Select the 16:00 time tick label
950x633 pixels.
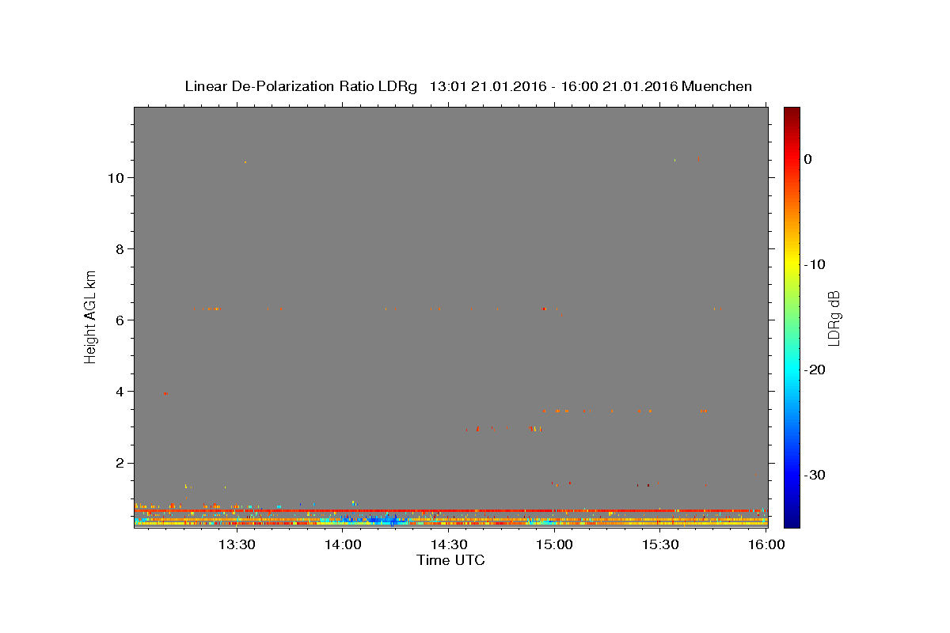point(766,544)
